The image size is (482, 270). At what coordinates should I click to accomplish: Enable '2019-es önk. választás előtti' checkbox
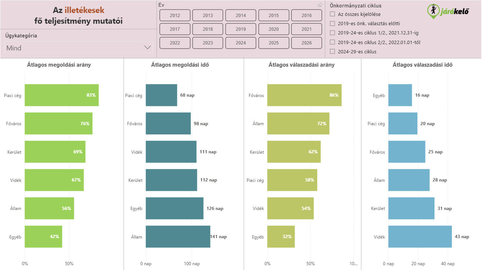tap(332, 24)
